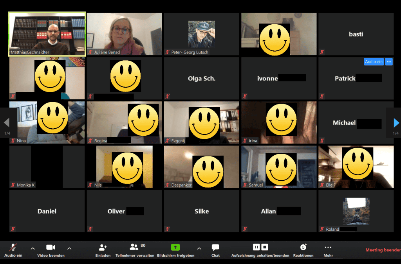Image resolution: width=401 pixels, height=264 pixels.
Task: Open three-dots menu on Patrick tile
Action: [x=389, y=61]
